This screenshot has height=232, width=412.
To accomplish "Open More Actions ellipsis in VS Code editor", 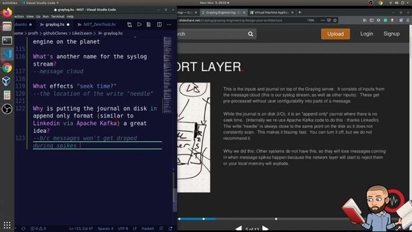I will (169, 24).
